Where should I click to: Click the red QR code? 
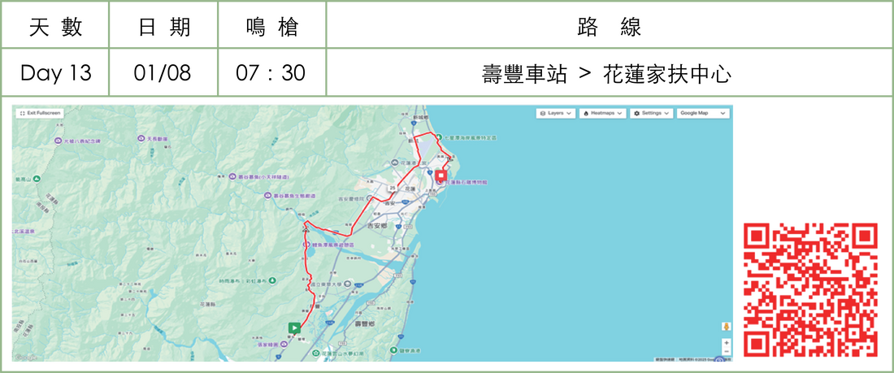[810, 290]
